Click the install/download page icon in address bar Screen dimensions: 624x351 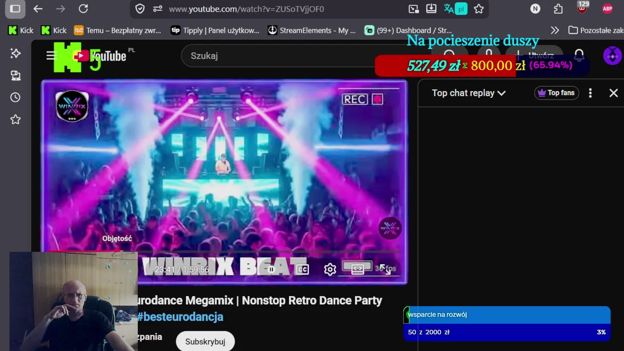point(431,9)
